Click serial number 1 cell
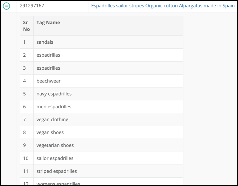 [24, 42]
